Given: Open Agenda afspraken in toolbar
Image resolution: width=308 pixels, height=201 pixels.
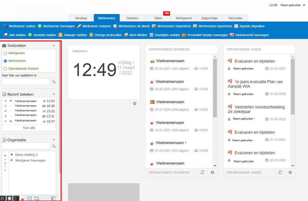Looking at the screenshot, I should [x=236, y=26].
